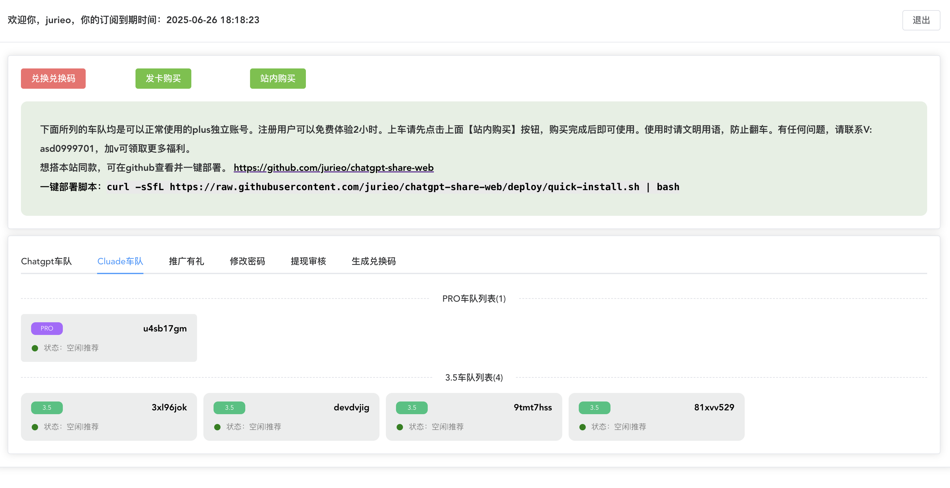The image size is (950, 488).
Task: Click the 发卡购买 button
Action: (163, 79)
